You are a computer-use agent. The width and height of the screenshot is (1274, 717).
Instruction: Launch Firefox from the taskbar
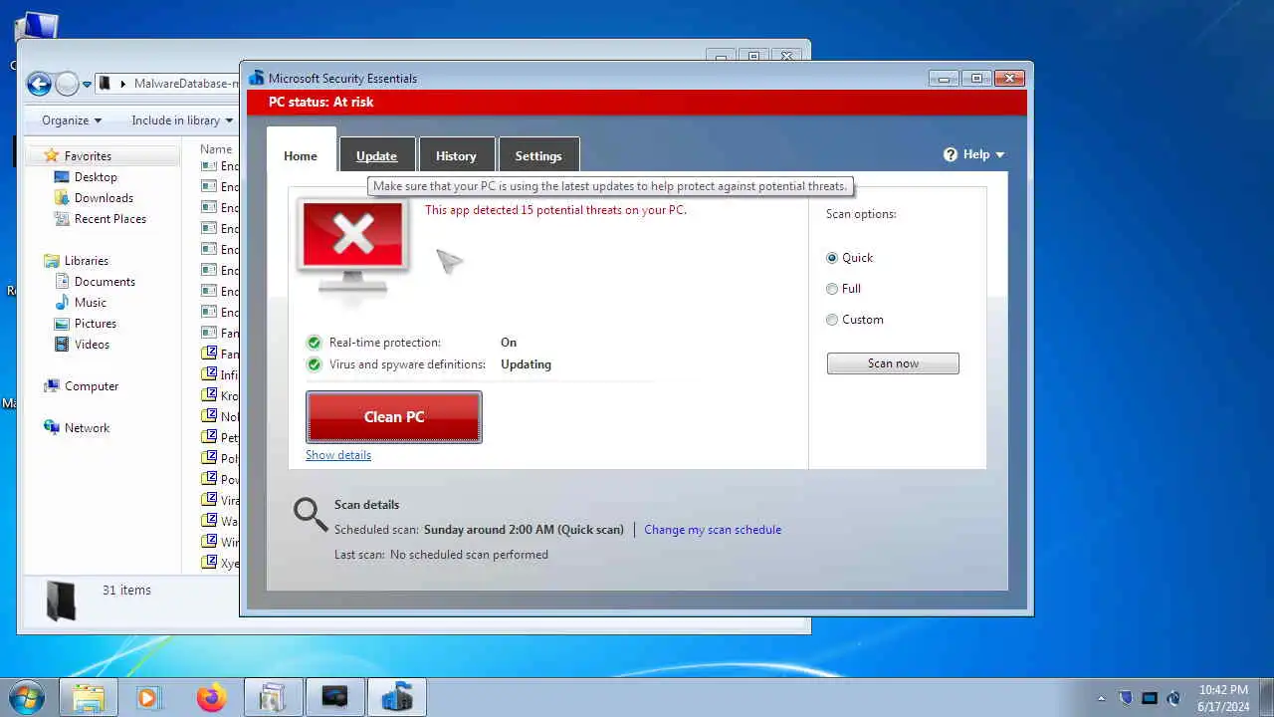211,697
